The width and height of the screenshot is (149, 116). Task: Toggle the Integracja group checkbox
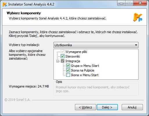[62, 61]
